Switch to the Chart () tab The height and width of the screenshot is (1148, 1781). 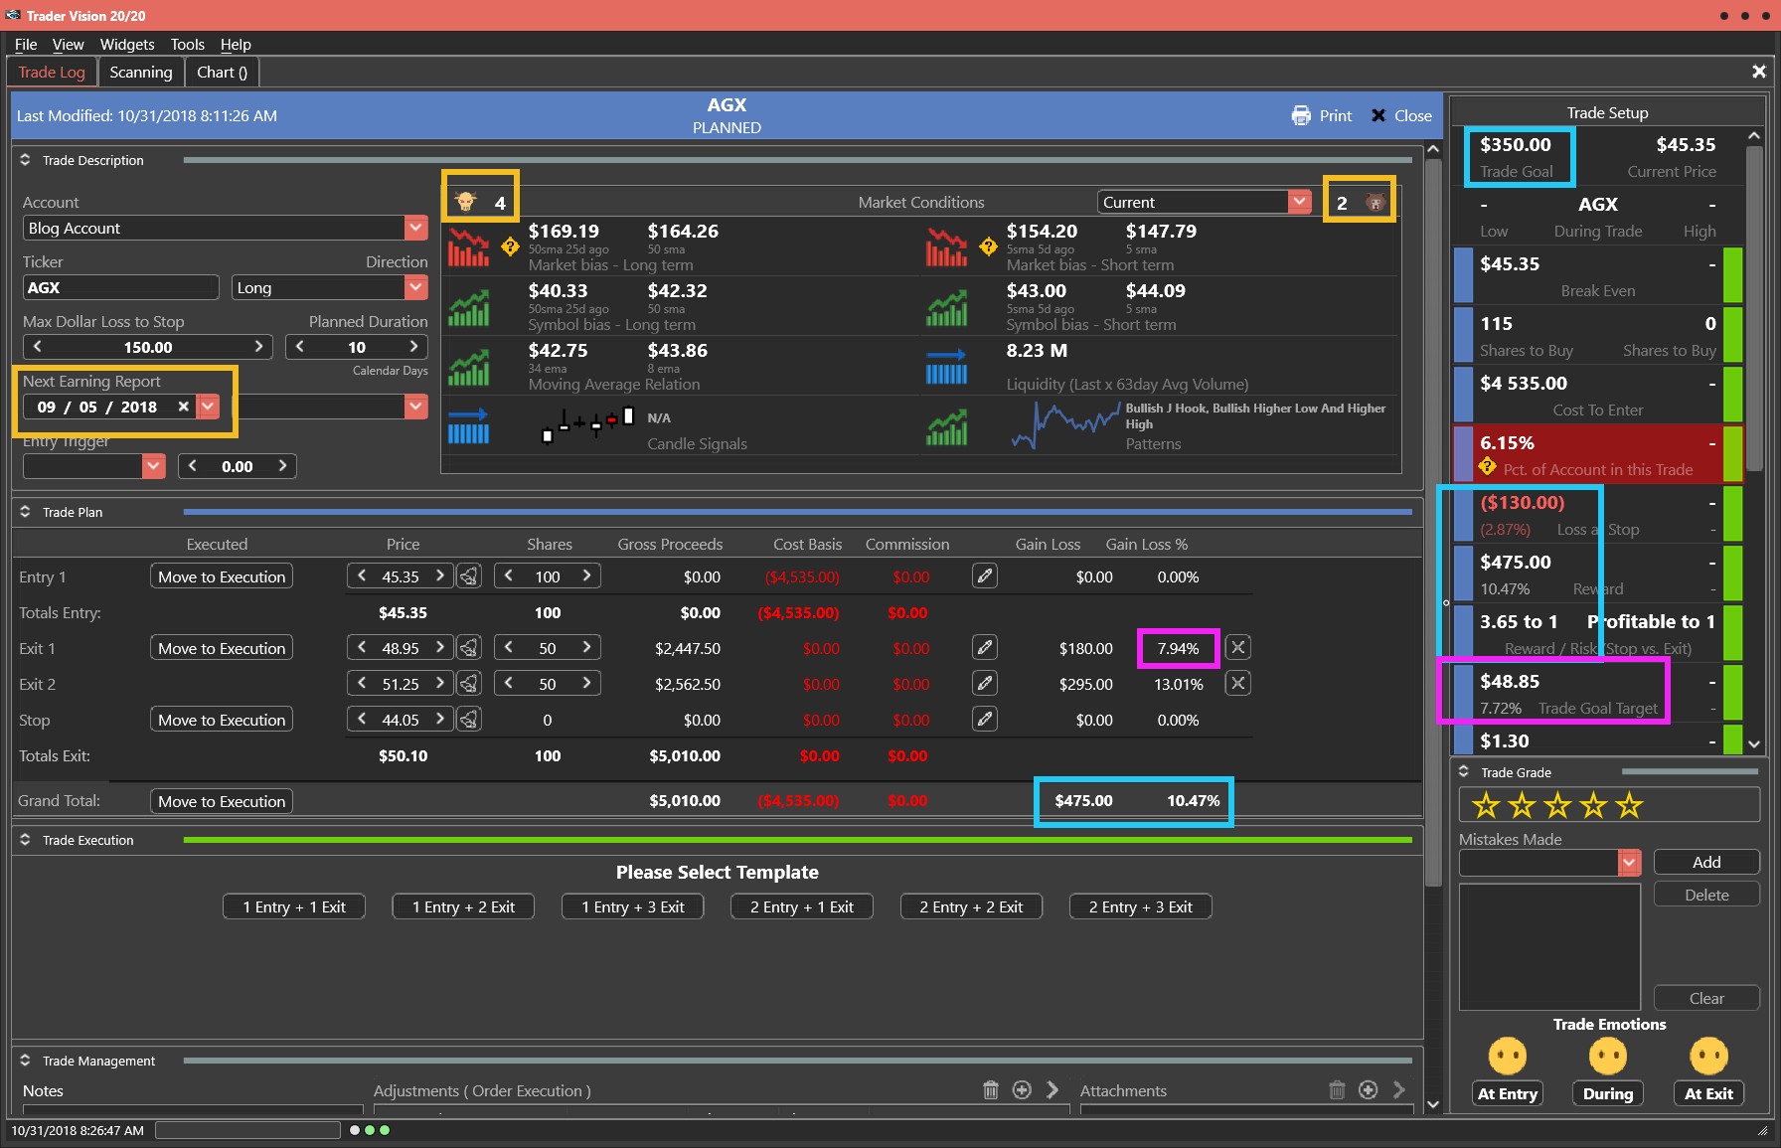click(x=222, y=72)
